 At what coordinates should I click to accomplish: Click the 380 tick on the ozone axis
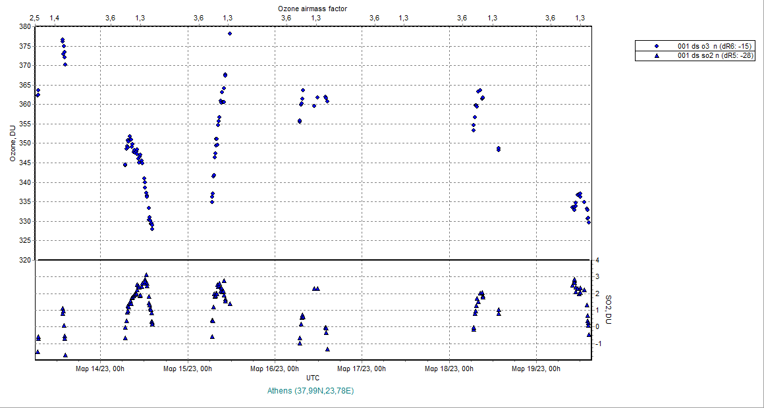(24, 27)
